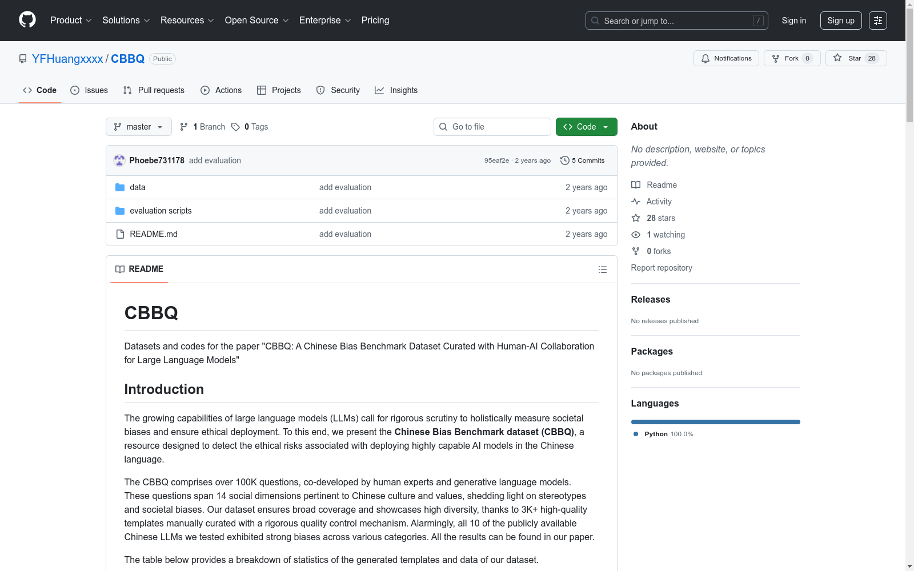The height and width of the screenshot is (571, 914).
Task: Open the README outline list icon
Action: (x=603, y=270)
